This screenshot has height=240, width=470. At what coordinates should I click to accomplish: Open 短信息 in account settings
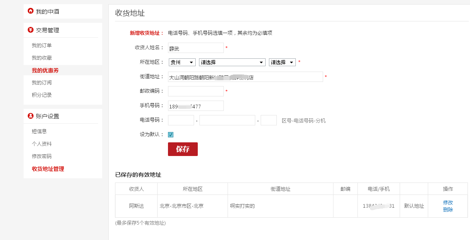39,131
